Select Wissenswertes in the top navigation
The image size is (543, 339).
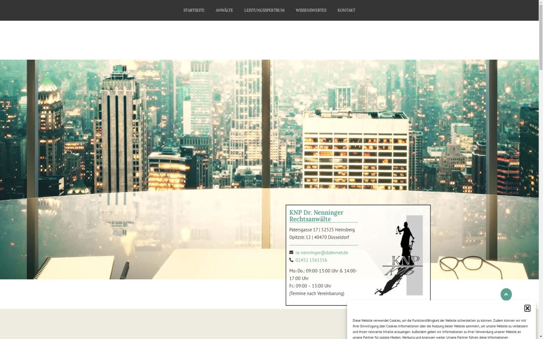pos(311,10)
